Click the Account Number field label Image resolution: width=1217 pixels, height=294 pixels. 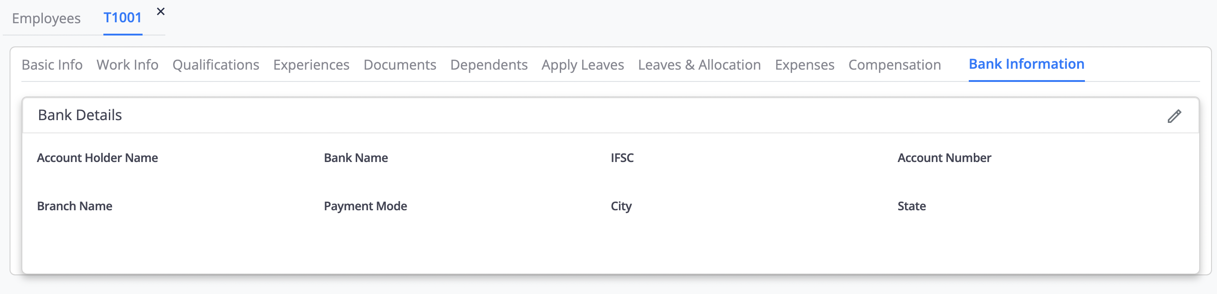pyautogui.click(x=944, y=158)
